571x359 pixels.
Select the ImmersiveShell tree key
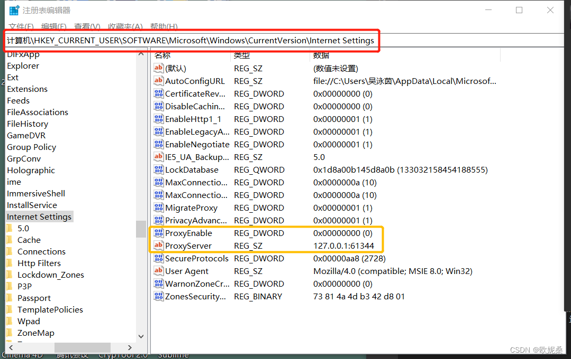coord(36,194)
